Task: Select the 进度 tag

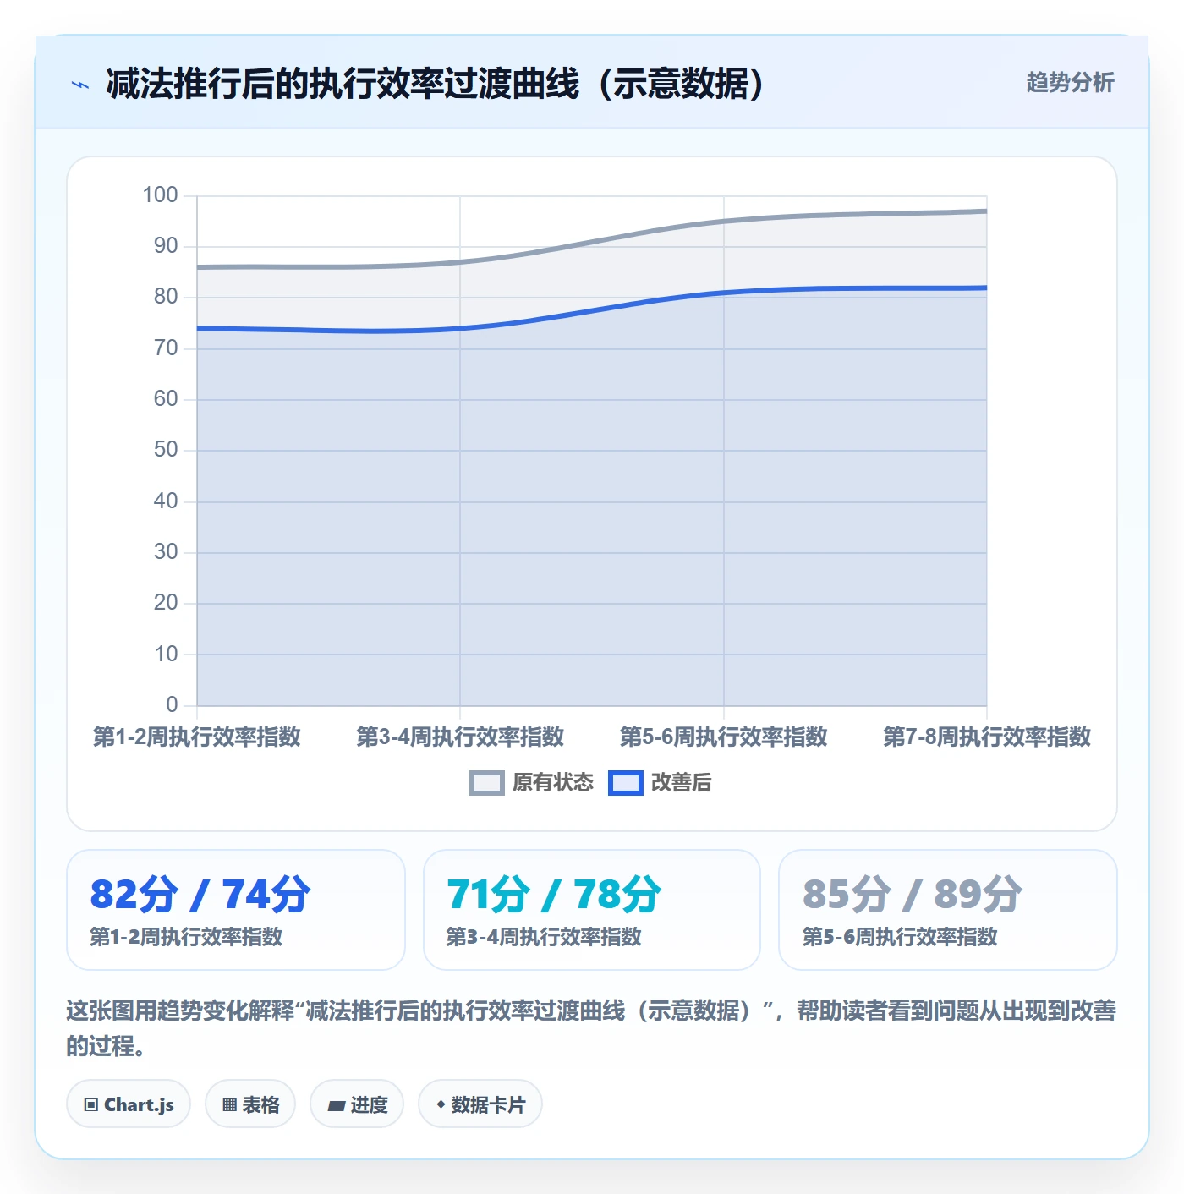Action: tap(357, 1104)
